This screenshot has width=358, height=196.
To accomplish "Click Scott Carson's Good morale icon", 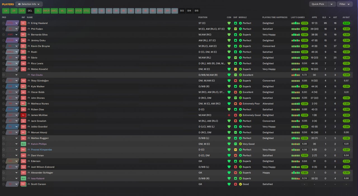I will [x=240, y=184].
